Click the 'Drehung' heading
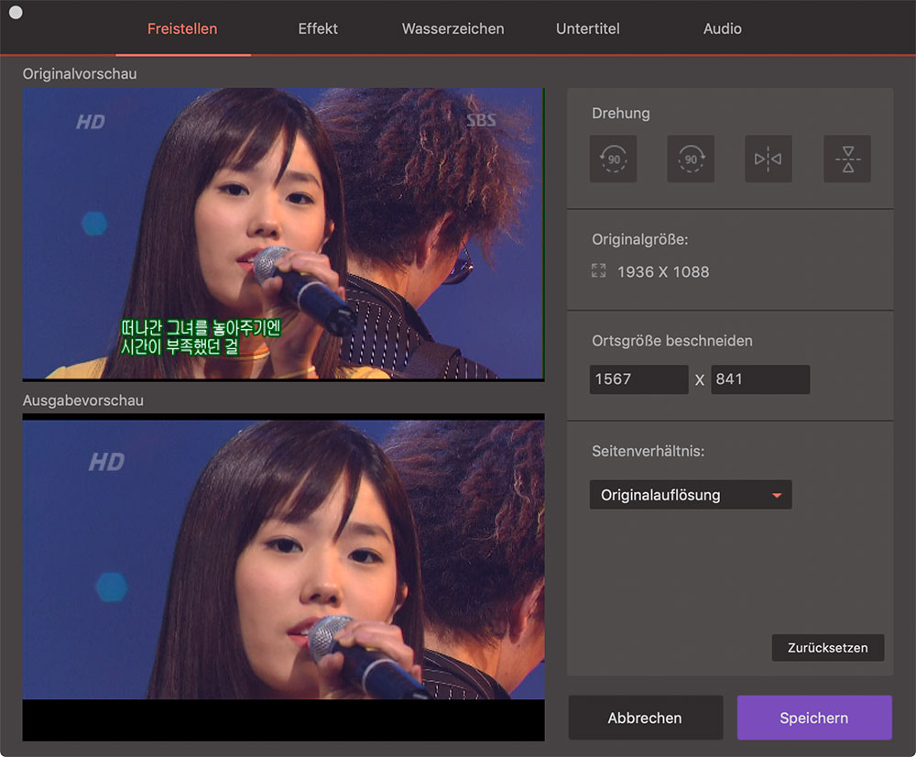 pos(620,114)
